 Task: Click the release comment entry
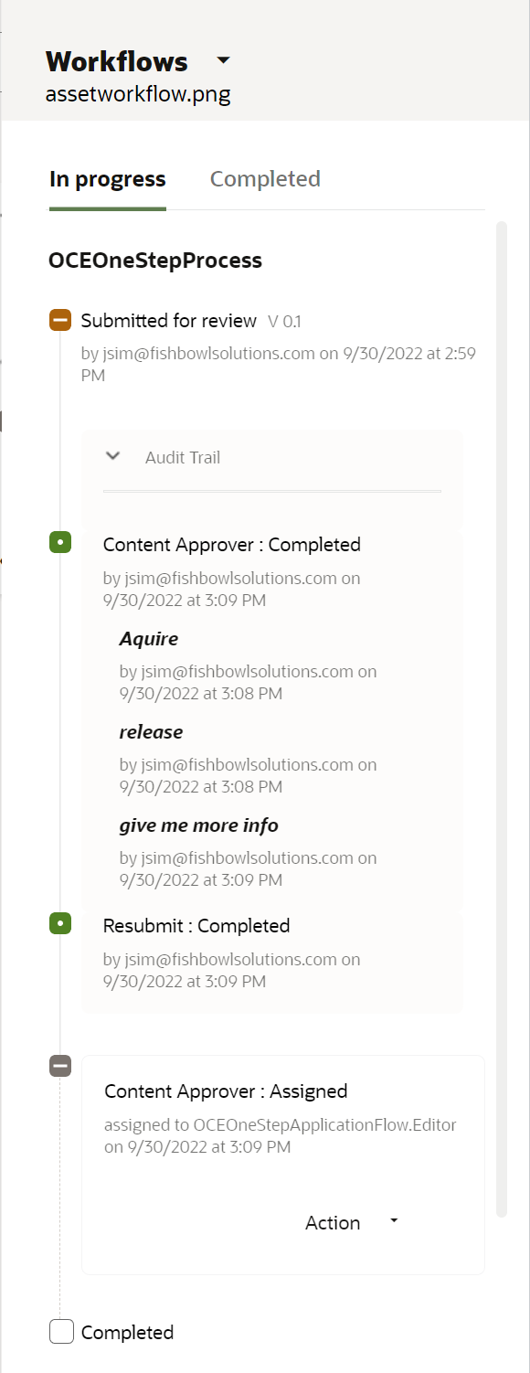[x=151, y=732]
